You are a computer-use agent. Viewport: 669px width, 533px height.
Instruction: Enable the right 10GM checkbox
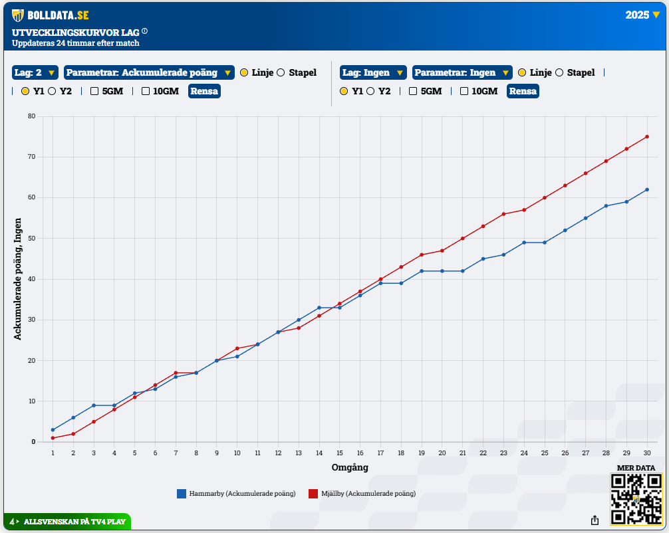[x=464, y=91]
